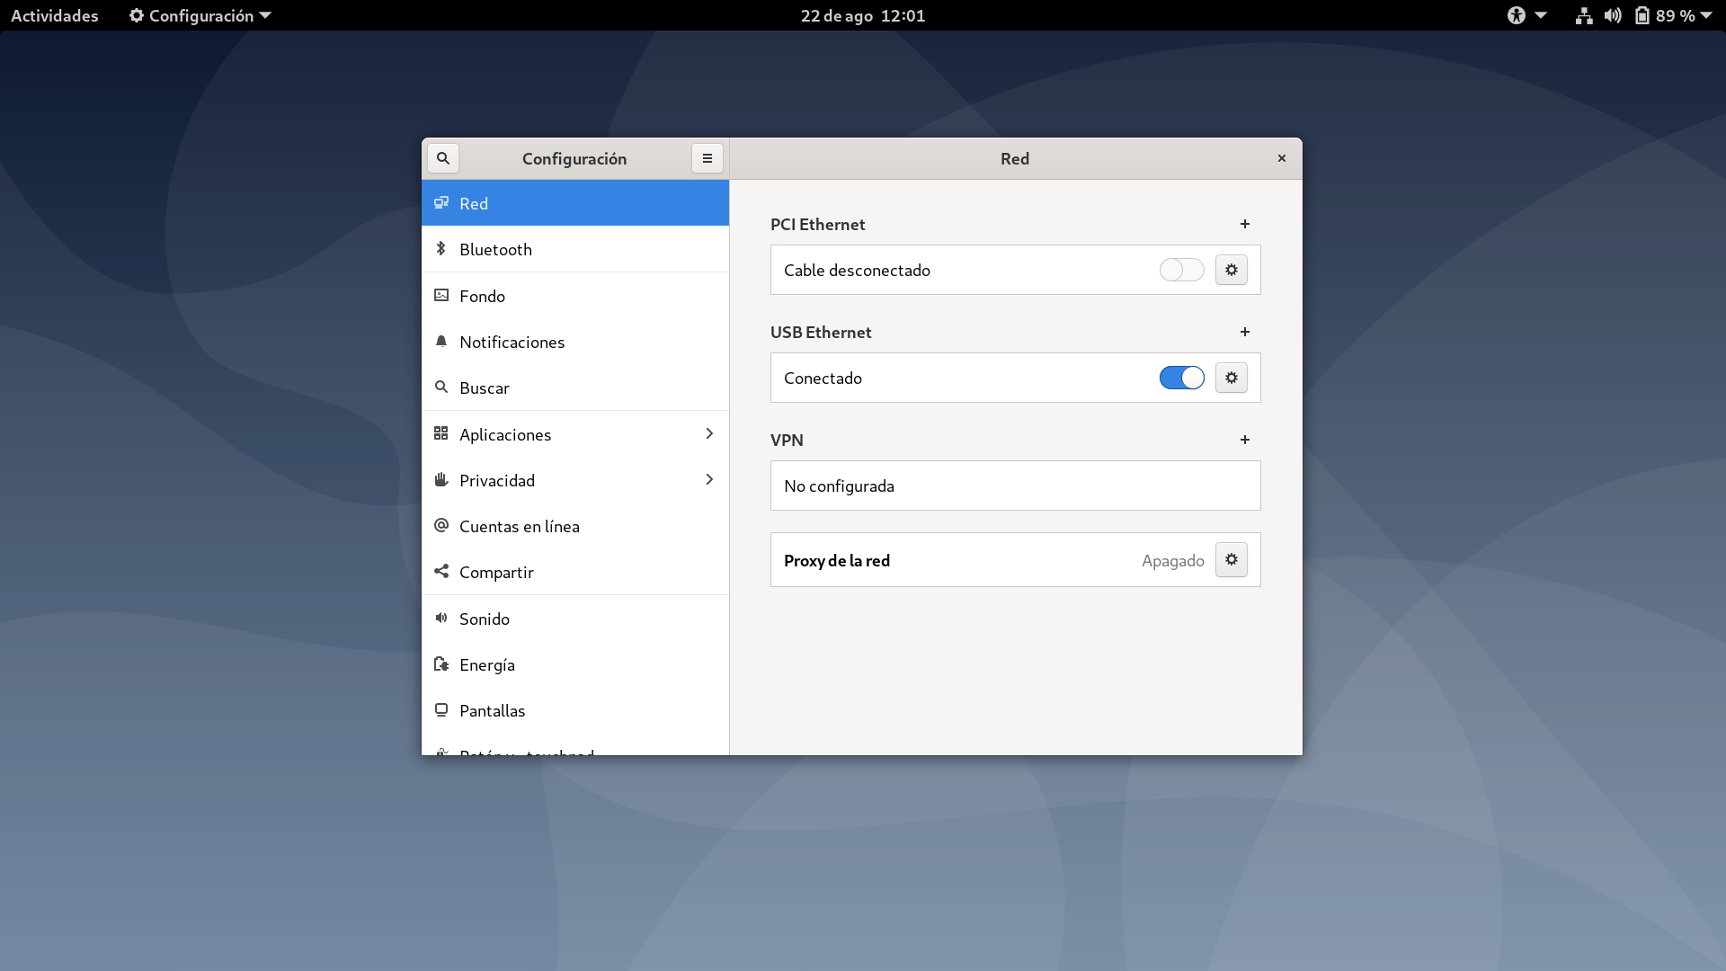The width and height of the screenshot is (1726, 971).
Task: Click Actividades in the top bar
Action: [54, 15]
